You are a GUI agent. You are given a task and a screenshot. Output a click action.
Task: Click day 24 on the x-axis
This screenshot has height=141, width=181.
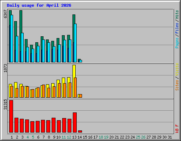(133, 137)
